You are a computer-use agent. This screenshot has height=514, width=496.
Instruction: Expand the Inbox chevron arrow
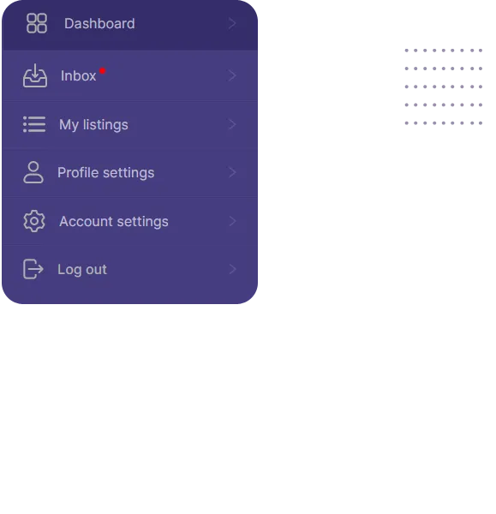(232, 75)
